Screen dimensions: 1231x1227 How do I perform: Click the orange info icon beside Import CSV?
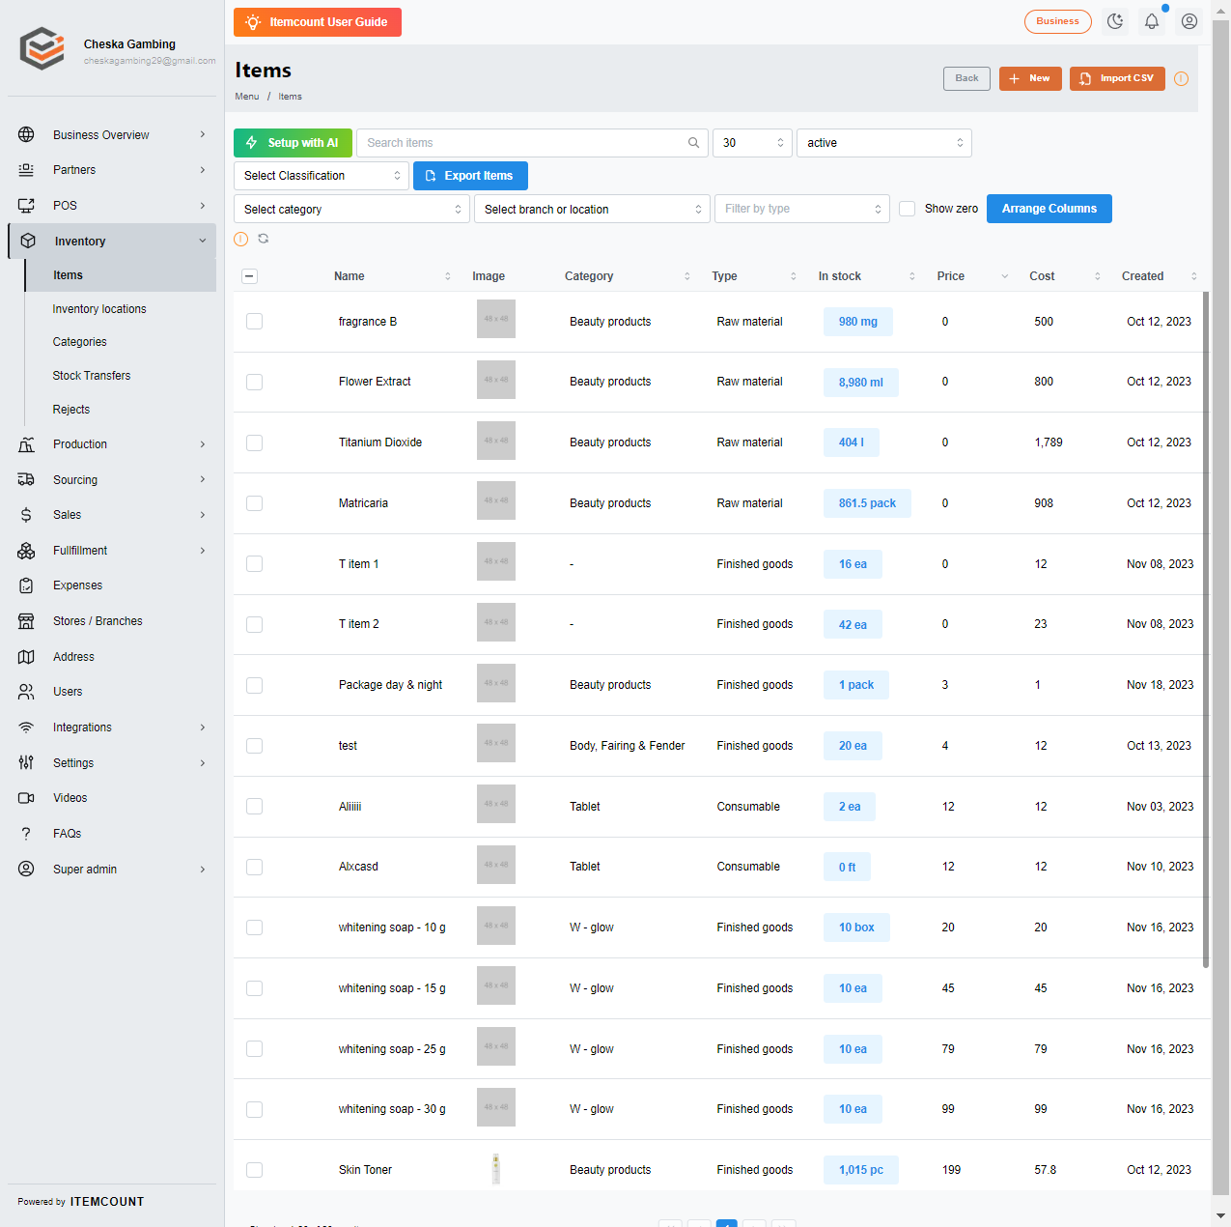tap(1181, 79)
